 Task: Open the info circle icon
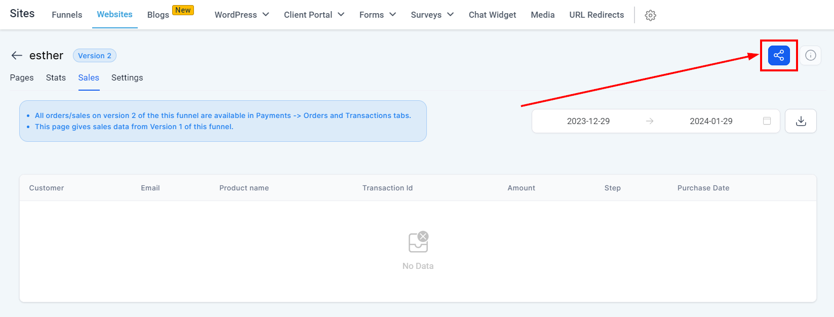tap(811, 55)
